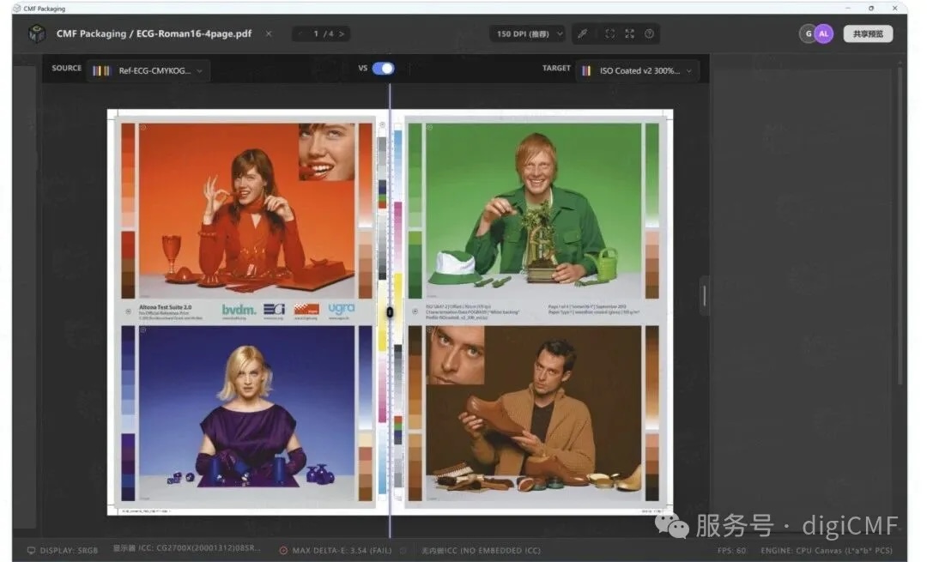Go to the next page arrow

point(341,33)
